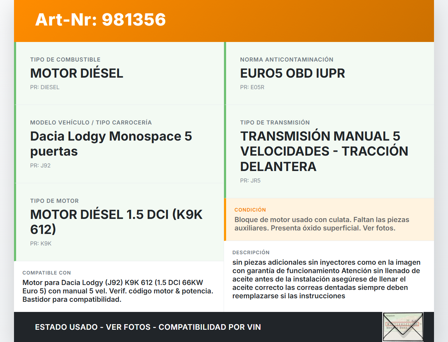The width and height of the screenshot is (448, 342).
Task: Click the condition text about Bloque de motor
Action: tap(321, 224)
